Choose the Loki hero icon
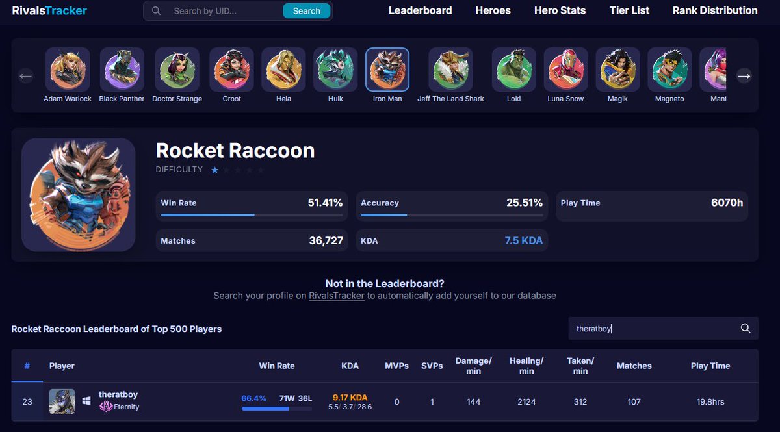The height and width of the screenshot is (432, 780). (514, 70)
